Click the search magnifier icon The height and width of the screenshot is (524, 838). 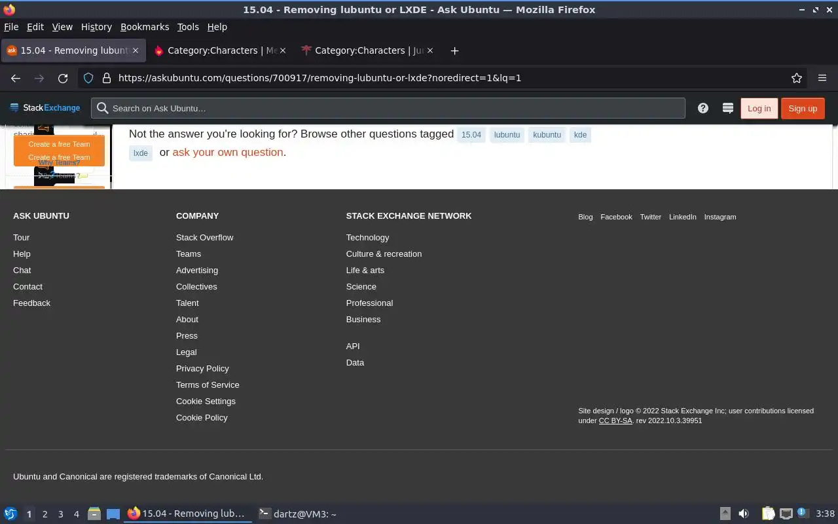click(102, 108)
